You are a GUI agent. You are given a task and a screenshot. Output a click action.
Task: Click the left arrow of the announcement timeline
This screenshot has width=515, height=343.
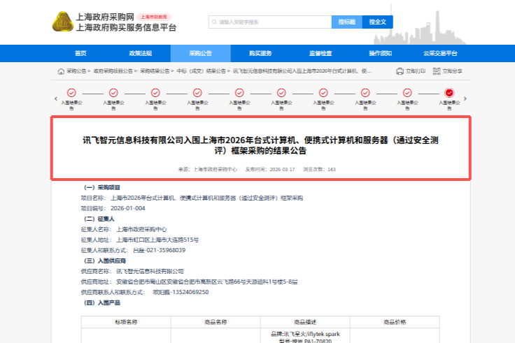coord(56,98)
